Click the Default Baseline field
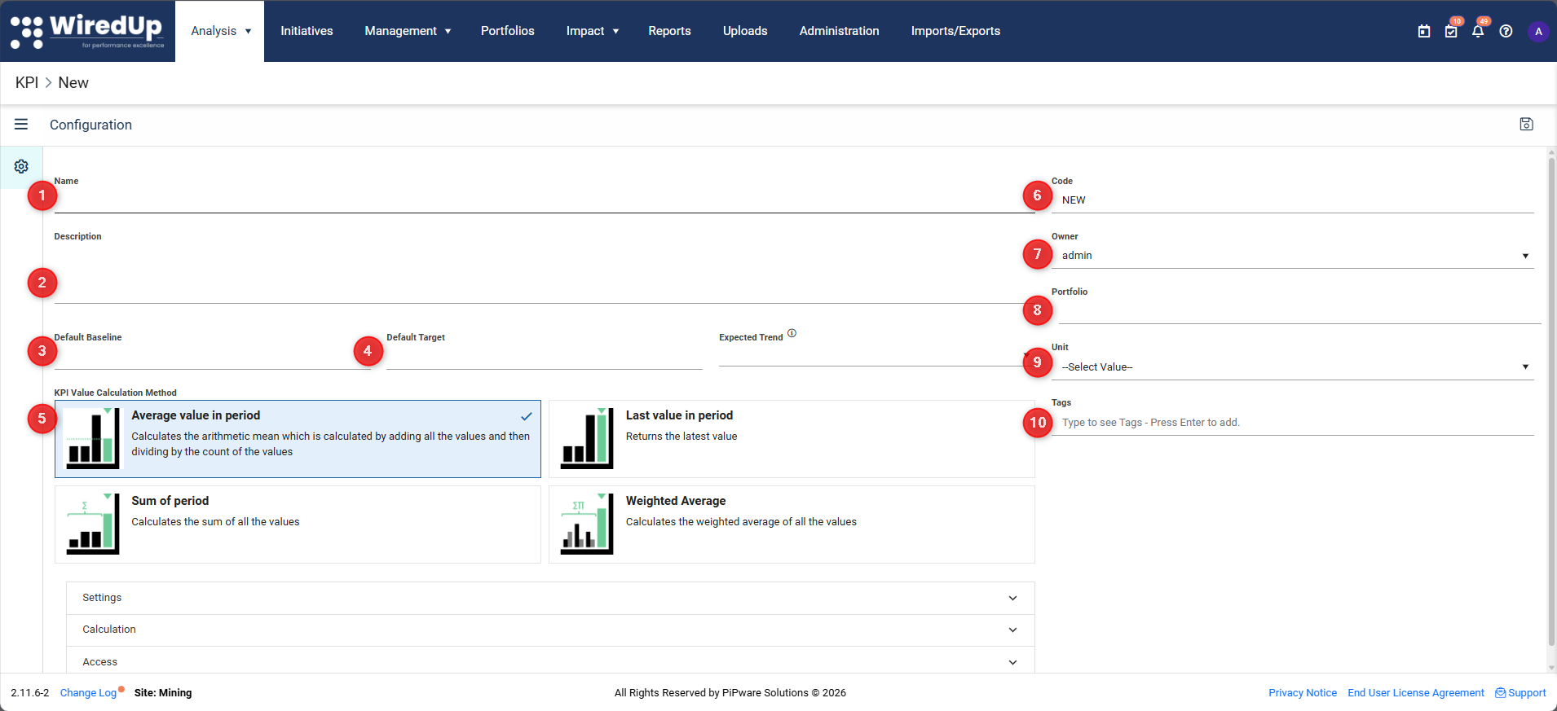The height and width of the screenshot is (711, 1557). [212, 358]
